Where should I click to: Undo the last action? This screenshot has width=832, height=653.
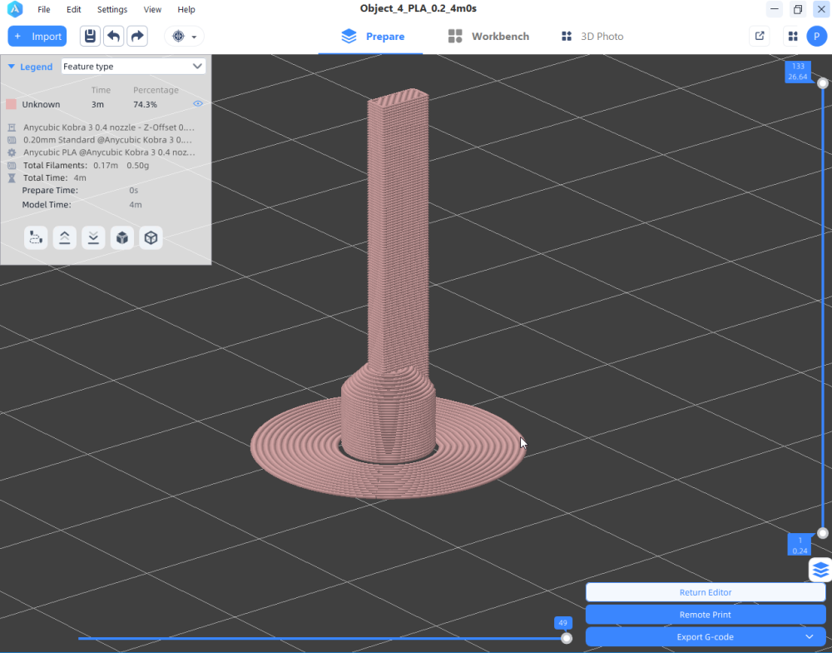click(x=113, y=36)
